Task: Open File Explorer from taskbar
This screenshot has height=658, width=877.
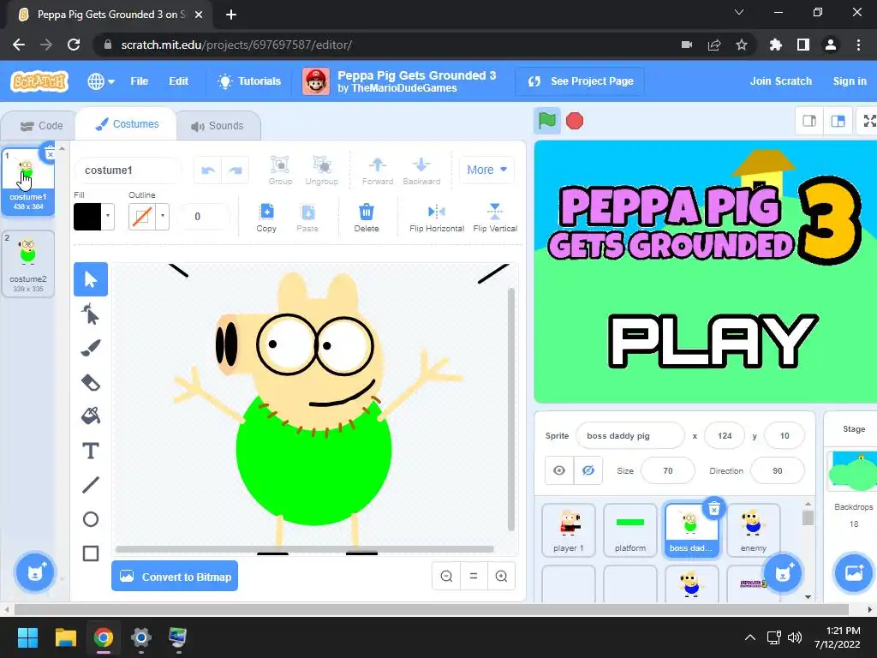Action: 65,637
